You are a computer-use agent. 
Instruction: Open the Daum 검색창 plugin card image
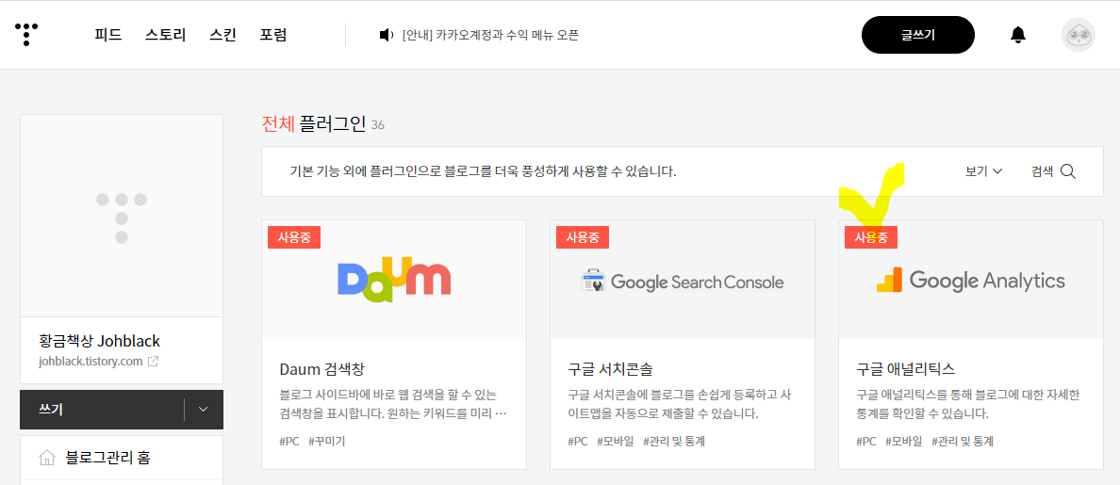pyautogui.click(x=394, y=280)
